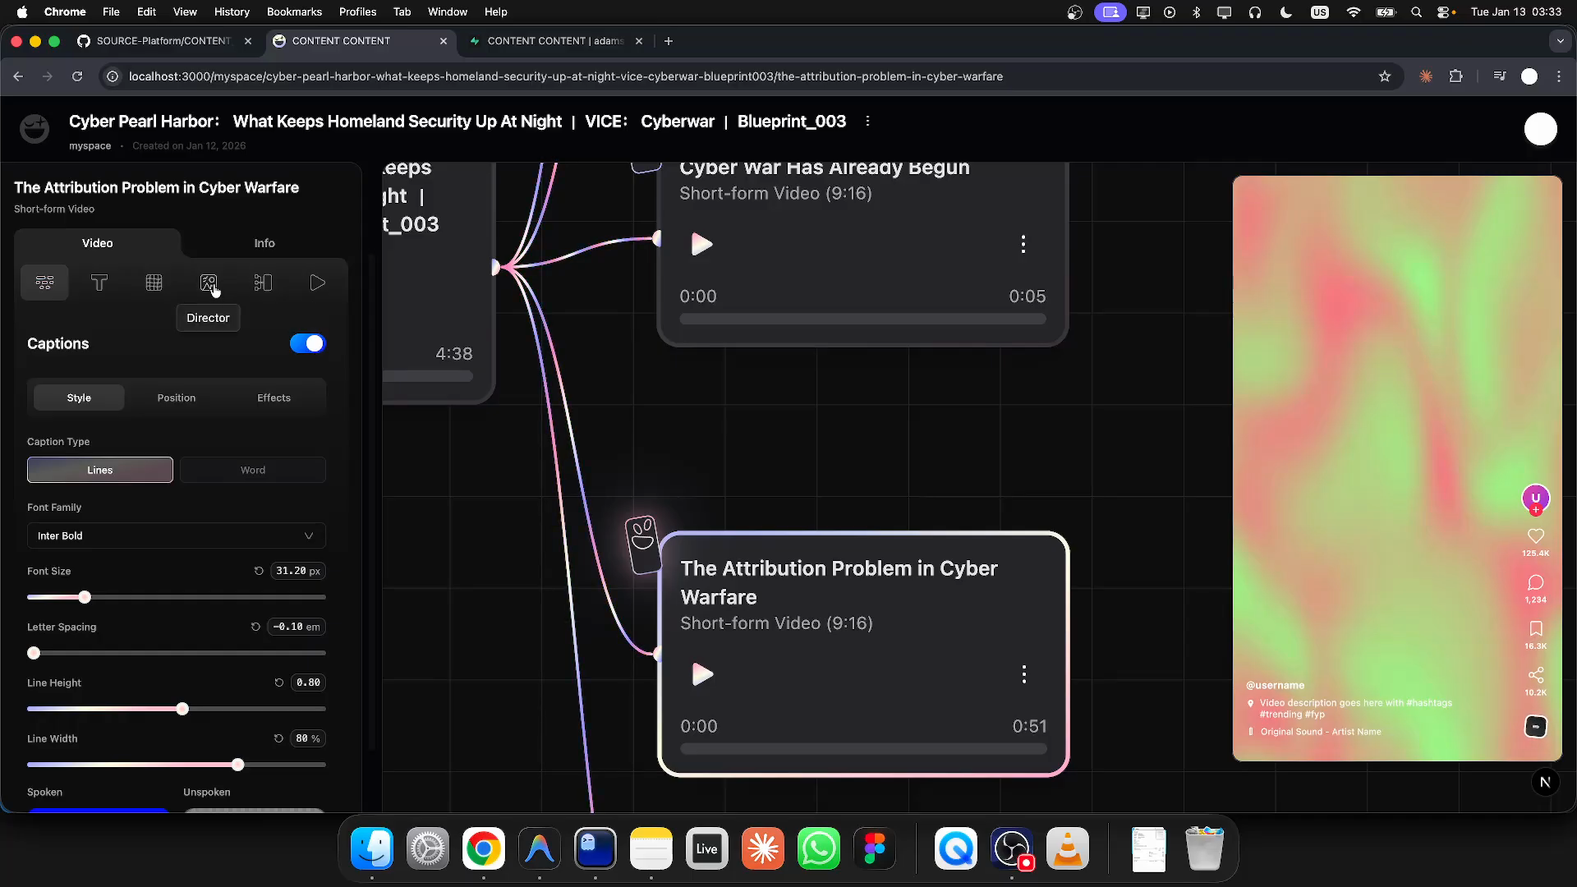
Task: Open options menu on Attribution Problem card
Action: coord(1023,674)
